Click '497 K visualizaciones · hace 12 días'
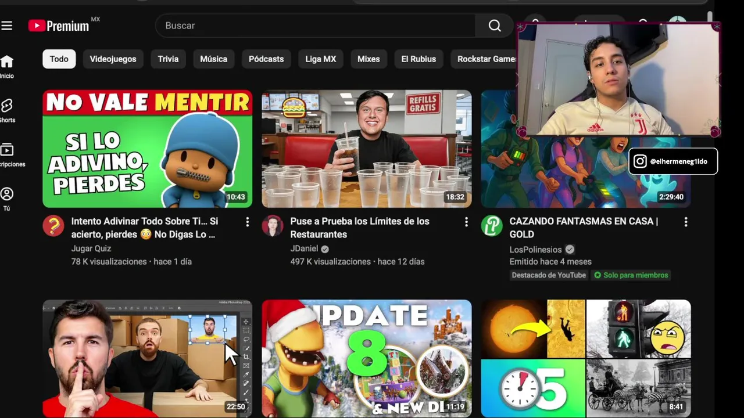 pos(357,262)
